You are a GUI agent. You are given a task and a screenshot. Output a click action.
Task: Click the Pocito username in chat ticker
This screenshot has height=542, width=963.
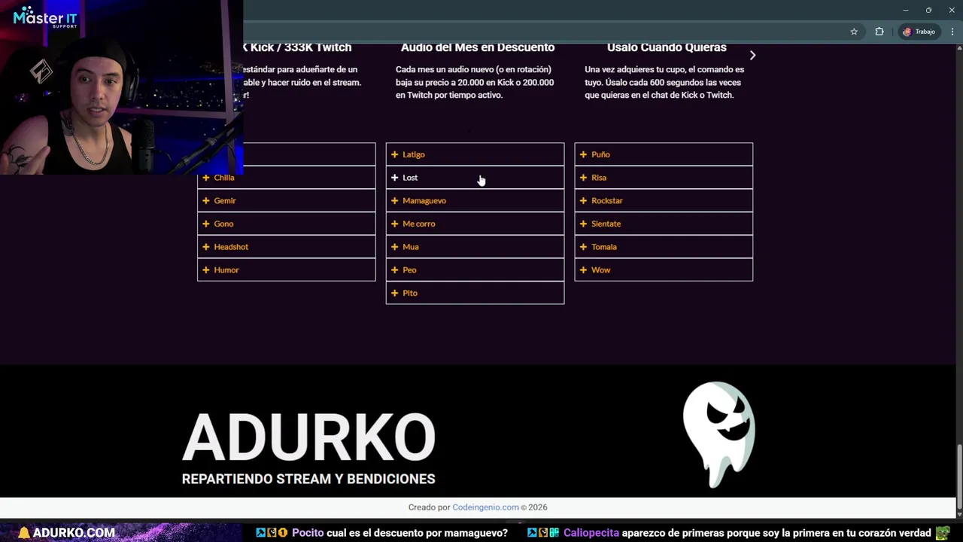click(308, 533)
